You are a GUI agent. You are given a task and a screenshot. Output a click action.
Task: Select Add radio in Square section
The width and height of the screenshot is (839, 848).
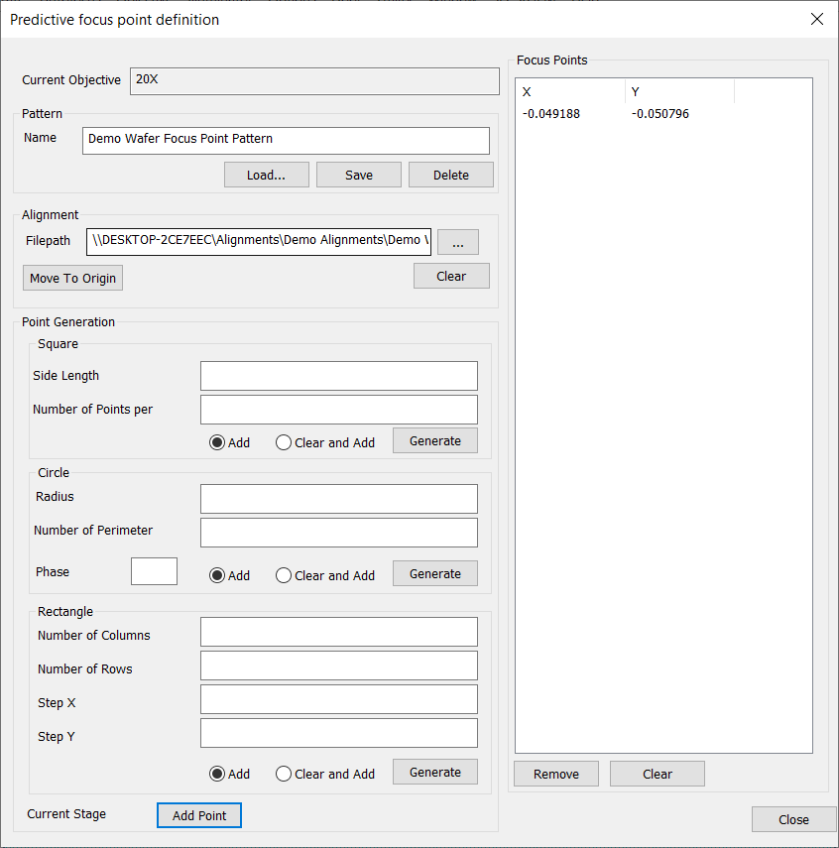pyautogui.click(x=217, y=442)
